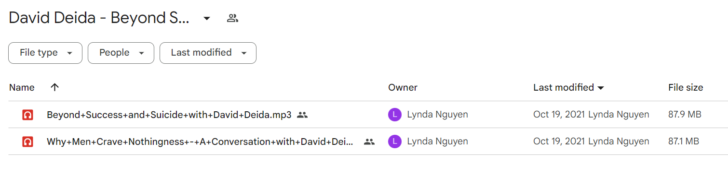Sort by the Name column header
The width and height of the screenshot is (728, 177).
22,87
